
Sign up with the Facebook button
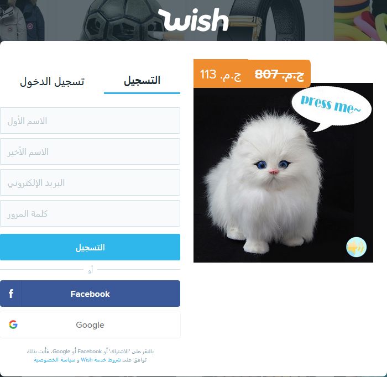(x=90, y=294)
